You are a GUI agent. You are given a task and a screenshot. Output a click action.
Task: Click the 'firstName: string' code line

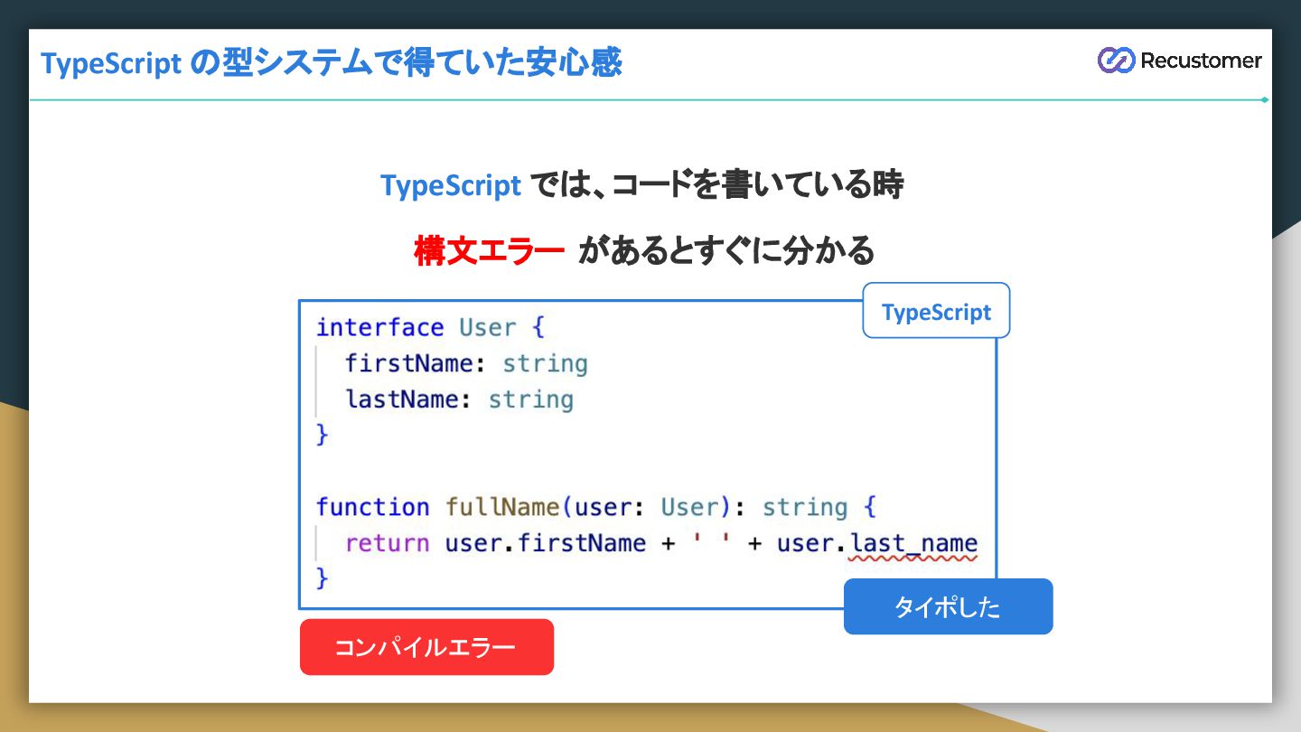pyautogui.click(x=466, y=363)
